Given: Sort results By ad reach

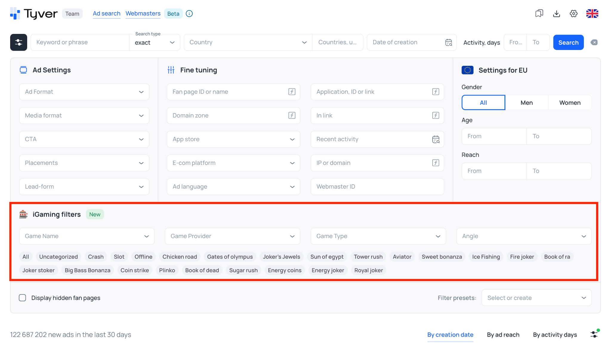Looking at the screenshot, I should point(503,335).
